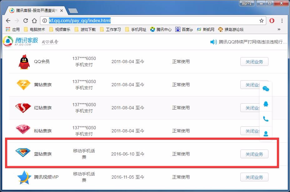Open the Chrome three-dot menu
290x192 pixels.
(x=282, y=21)
